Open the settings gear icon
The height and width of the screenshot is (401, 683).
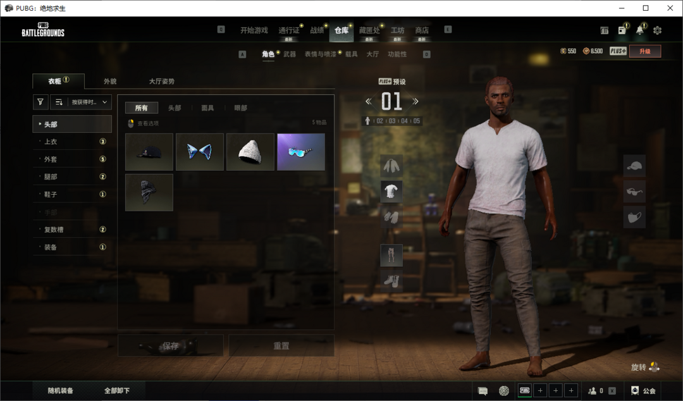click(657, 30)
